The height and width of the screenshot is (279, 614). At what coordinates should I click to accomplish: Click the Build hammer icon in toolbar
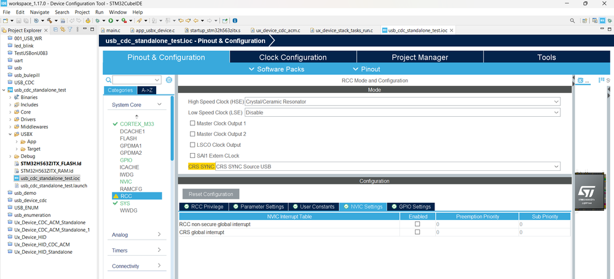[x=50, y=20]
